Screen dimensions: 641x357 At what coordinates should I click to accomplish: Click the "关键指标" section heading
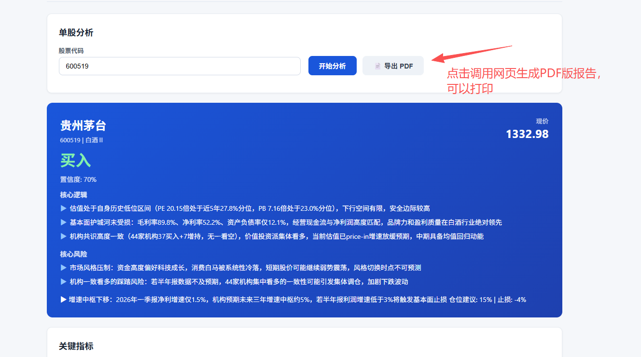[76, 346]
